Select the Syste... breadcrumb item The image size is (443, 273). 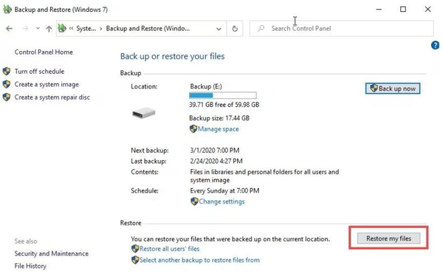point(86,29)
